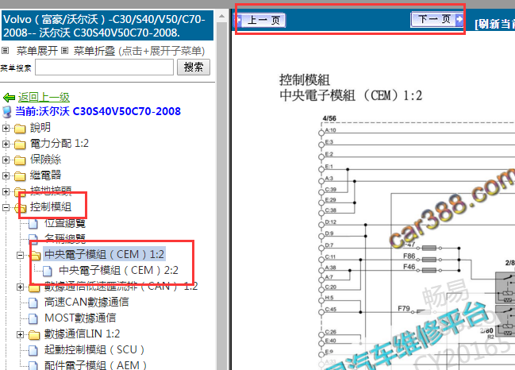Image resolution: width=515 pixels, height=370 pixels.
Task: Open the 說明 tree item
Action: pos(40,128)
